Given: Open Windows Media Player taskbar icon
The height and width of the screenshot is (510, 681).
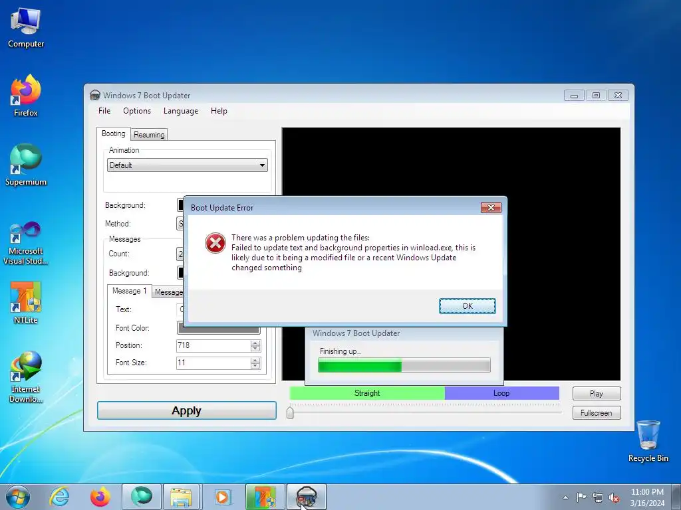Looking at the screenshot, I should pos(223,497).
